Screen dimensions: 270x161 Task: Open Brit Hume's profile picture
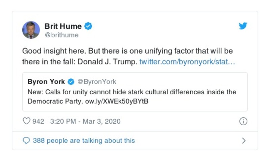31,30
